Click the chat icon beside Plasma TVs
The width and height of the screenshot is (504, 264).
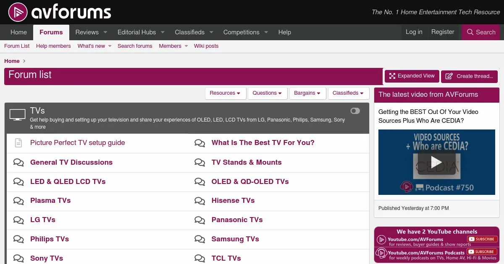pyautogui.click(x=18, y=201)
